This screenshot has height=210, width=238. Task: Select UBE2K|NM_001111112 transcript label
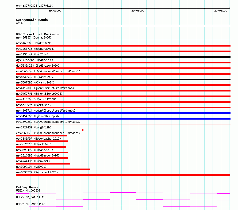(30, 204)
